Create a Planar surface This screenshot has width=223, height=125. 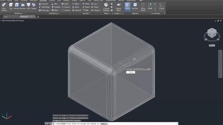(95, 7)
